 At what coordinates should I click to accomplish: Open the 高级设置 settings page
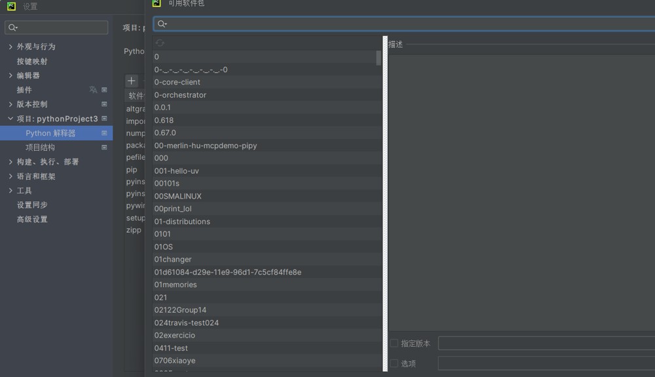pyautogui.click(x=32, y=220)
